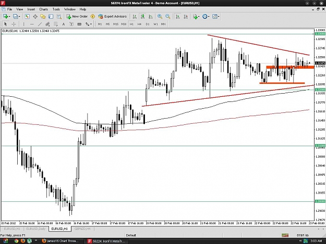Image resolution: width=326 pixels, height=244 pixels.
Task: Select the equidistant channel tool
Action: click(x=47, y=24)
